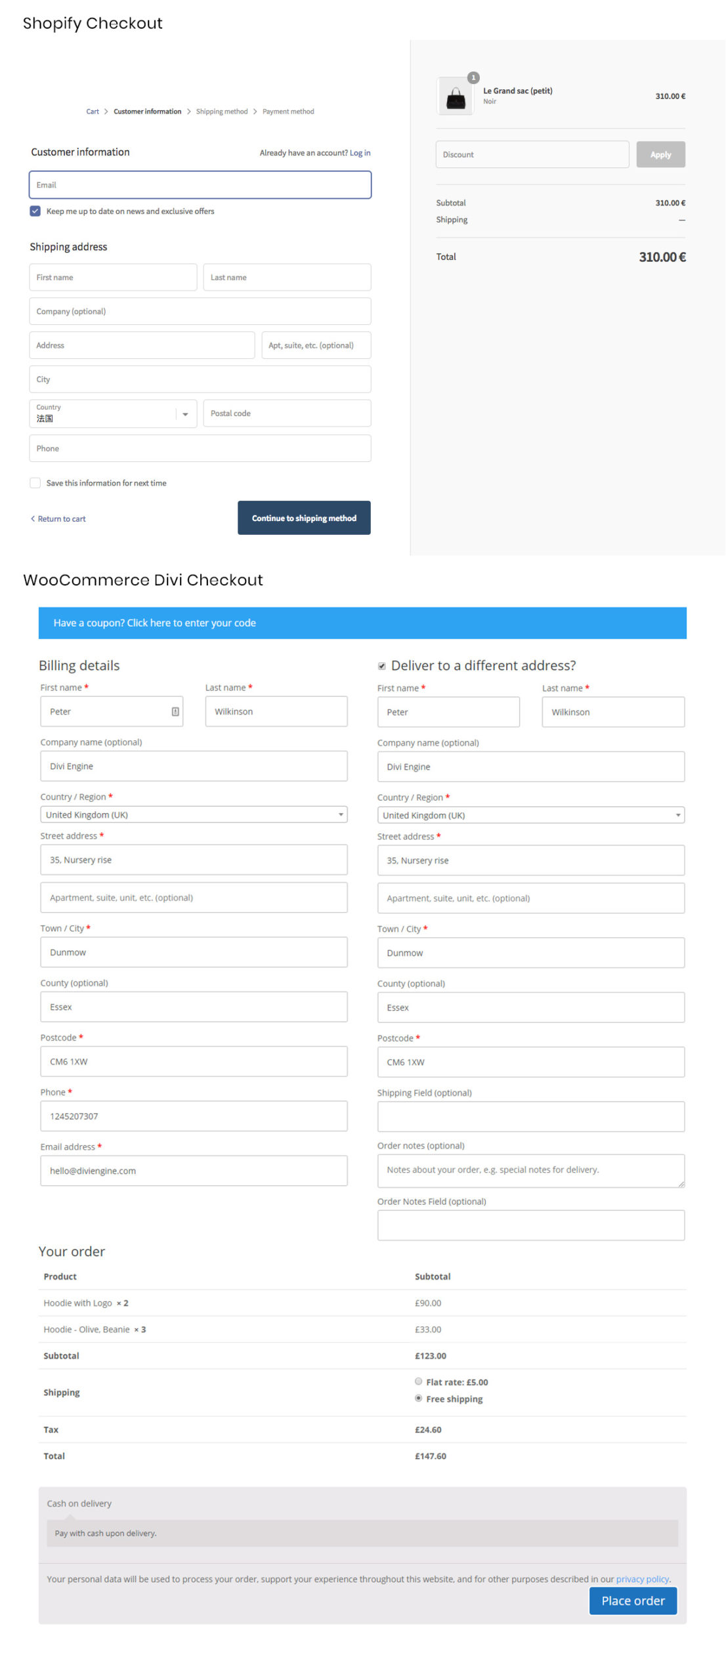
Task: Click the Shopify Last name field
Action: pyautogui.click(x=287, y=277)
